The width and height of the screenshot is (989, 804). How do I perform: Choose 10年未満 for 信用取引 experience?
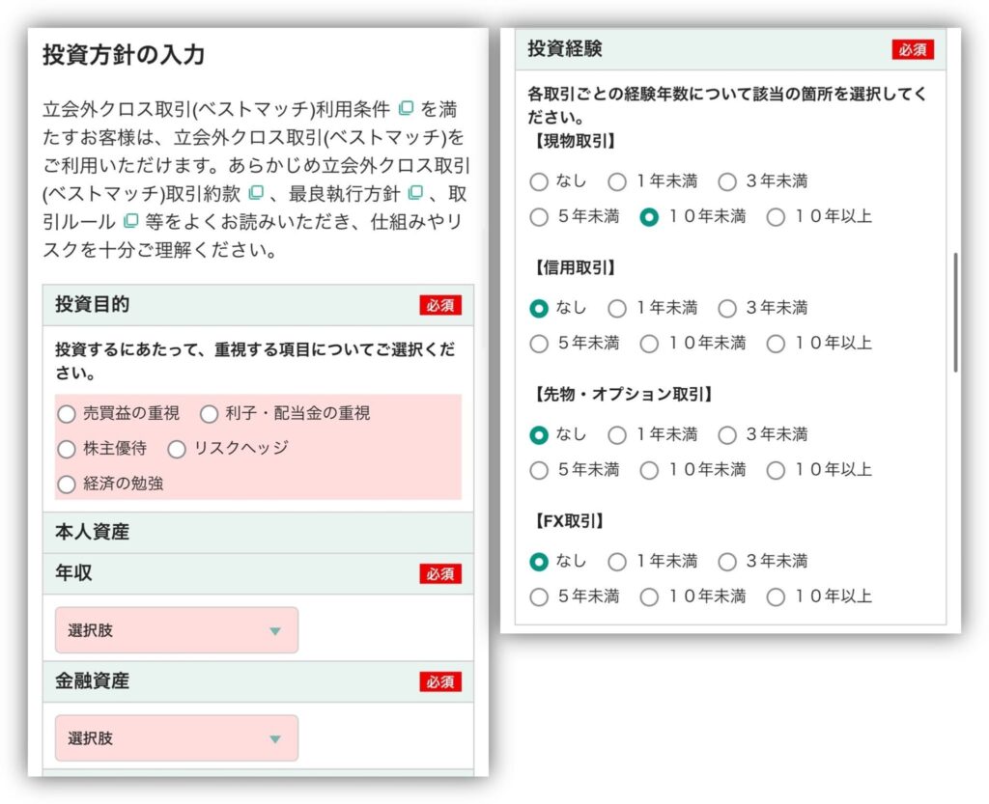(x=649, y=344)
